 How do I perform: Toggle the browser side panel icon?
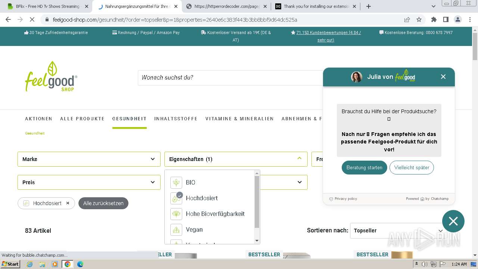click(446, 19)
